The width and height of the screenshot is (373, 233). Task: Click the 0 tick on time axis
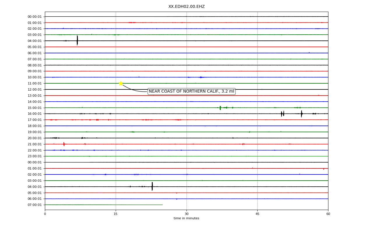(45, 214)
